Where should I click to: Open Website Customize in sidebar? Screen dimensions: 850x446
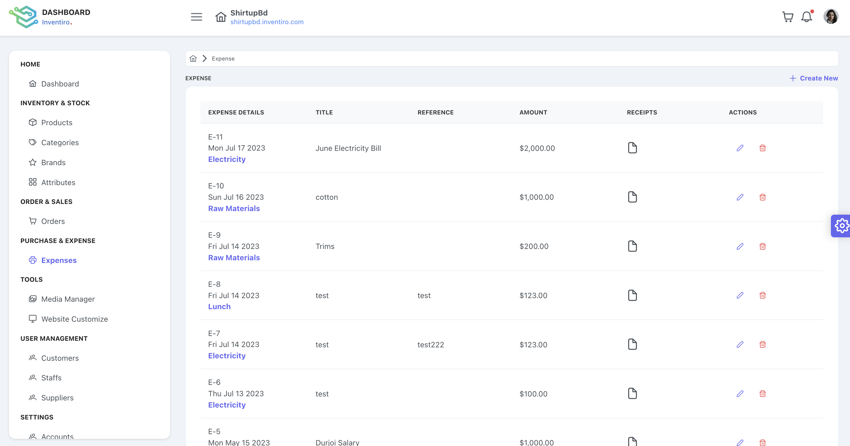[68, 319]
